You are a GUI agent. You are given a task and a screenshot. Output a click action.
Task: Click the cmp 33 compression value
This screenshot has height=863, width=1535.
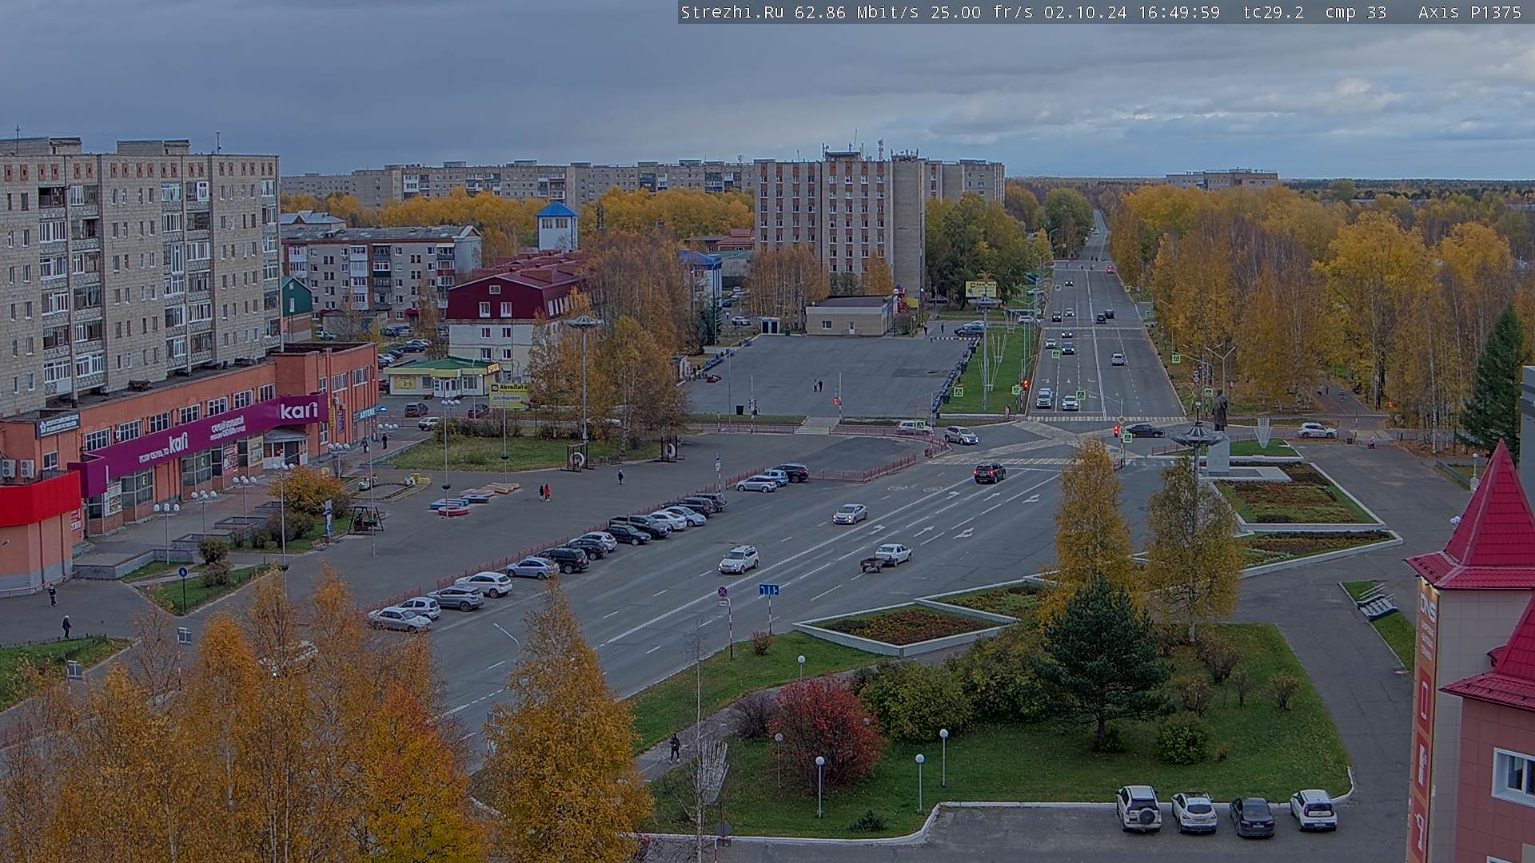point(1355,12)
